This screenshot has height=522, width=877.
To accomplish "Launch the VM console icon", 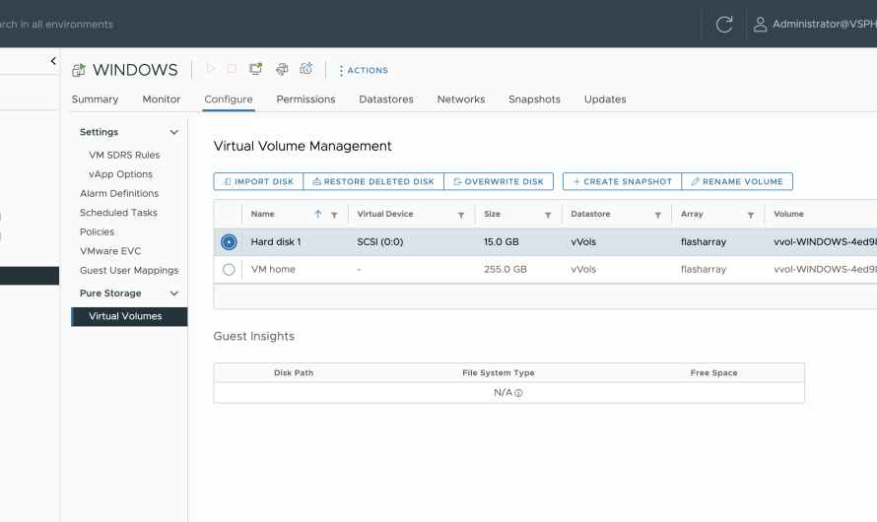I will (x=256, y=69).
